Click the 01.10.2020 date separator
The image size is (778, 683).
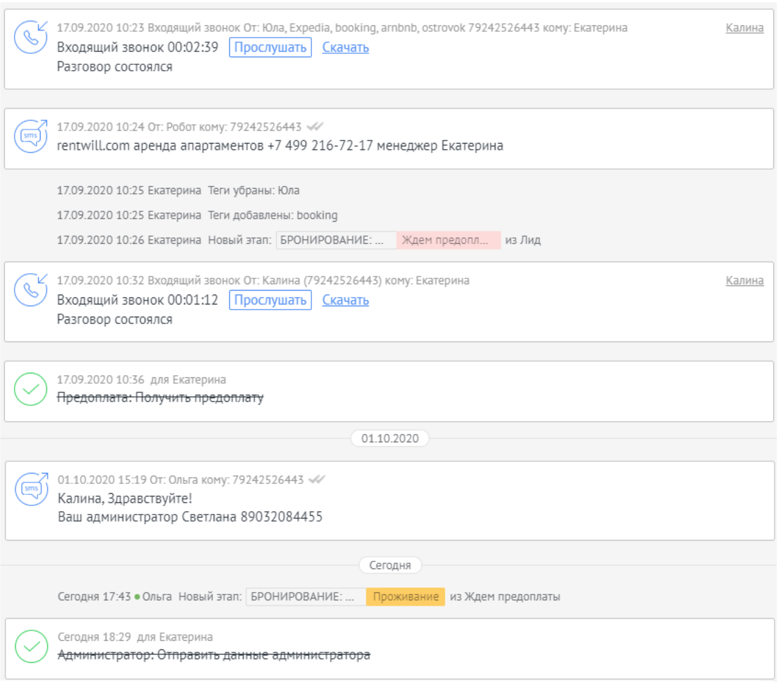(x=390, y=438)
